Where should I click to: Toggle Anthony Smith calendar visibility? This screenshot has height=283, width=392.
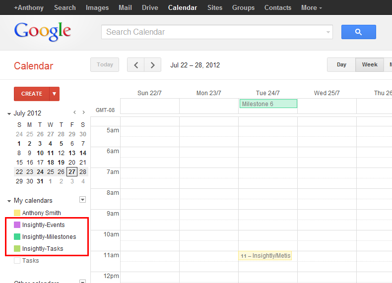(x=17, y=213)
